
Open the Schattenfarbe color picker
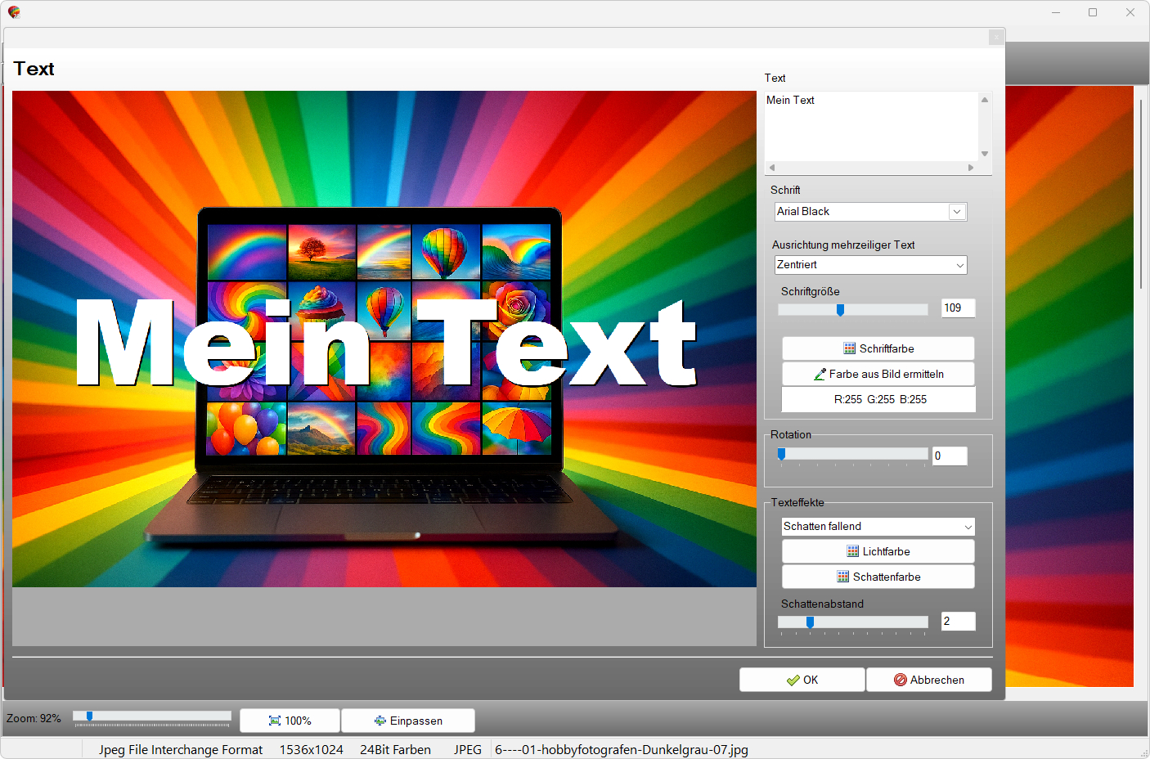(x=878, y=577)
